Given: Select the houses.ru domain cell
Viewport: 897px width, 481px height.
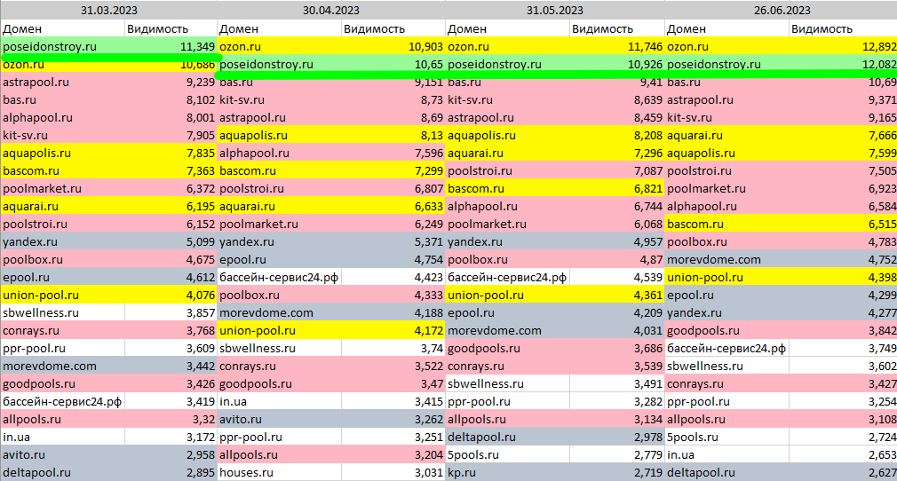Looking at the screenshot, I should click(280, 472).
